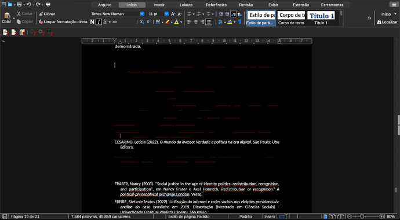This screenshot has height=220, width=400.
Task: Switch to the Inserir tab
Action: coord(159,5)
